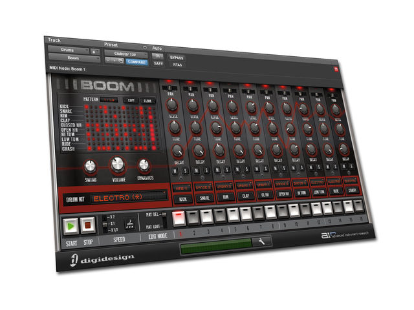Click the Dynamics knob
Viewport: 414px width, 310px height.
[x=144, y=165]
